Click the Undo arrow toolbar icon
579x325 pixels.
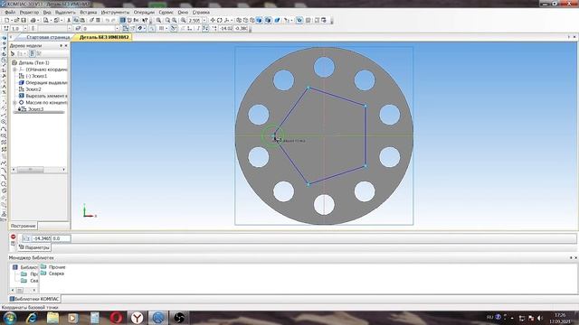(x=108, y=20)
